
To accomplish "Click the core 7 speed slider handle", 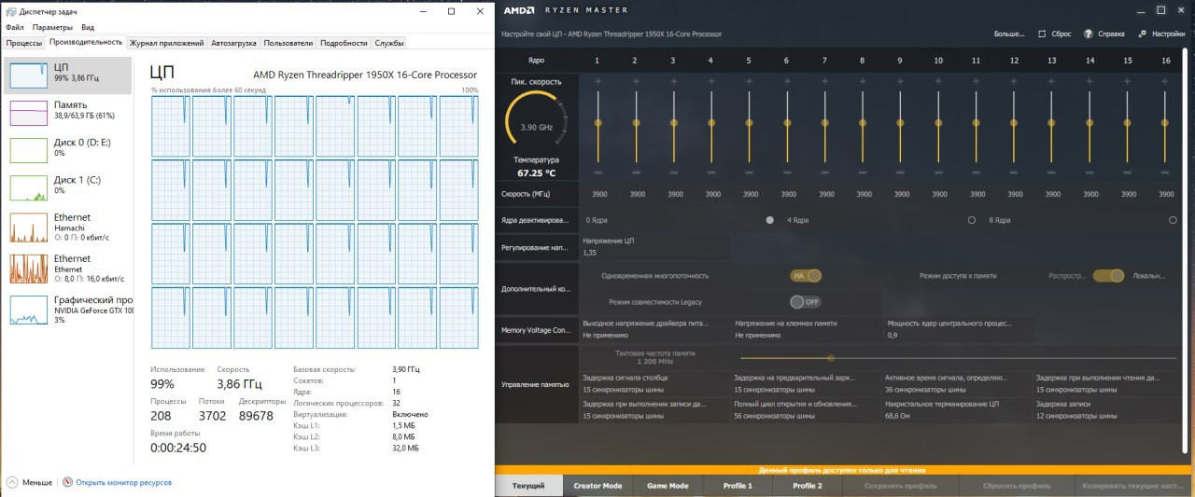I will (x=824, y=122).
